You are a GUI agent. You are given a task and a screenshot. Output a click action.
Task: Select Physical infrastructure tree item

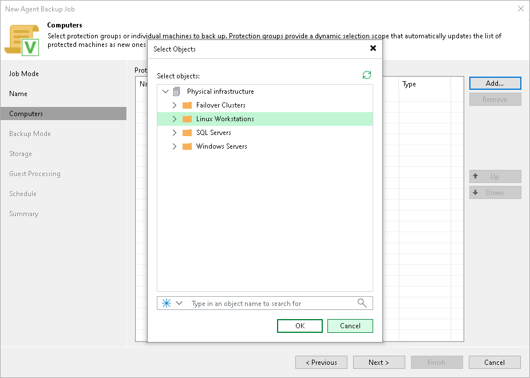click(x=220, y=91)
